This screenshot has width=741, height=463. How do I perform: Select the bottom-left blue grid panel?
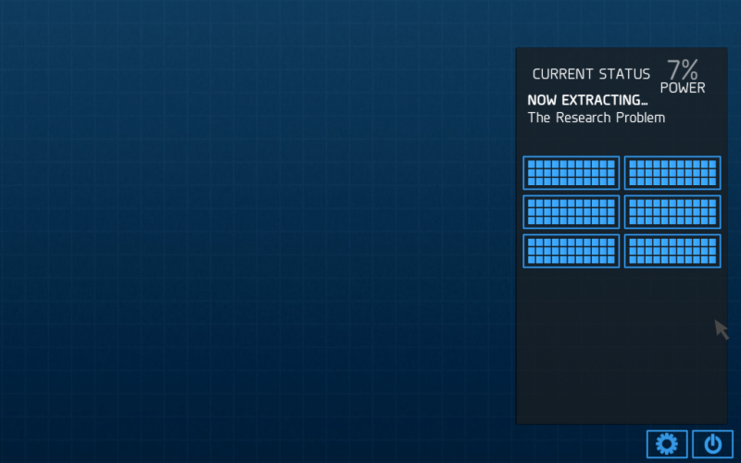tap(571, 251)
